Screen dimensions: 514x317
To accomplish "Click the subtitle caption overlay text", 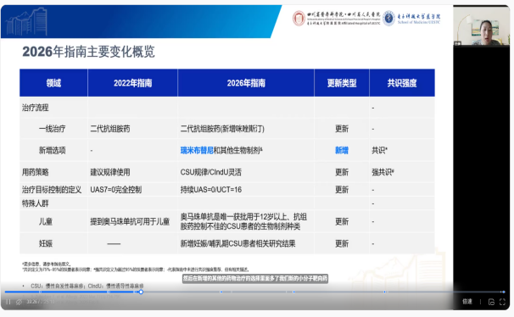I will [x=255, y=278].
